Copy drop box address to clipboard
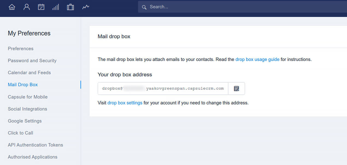 (x=237, y=89)
